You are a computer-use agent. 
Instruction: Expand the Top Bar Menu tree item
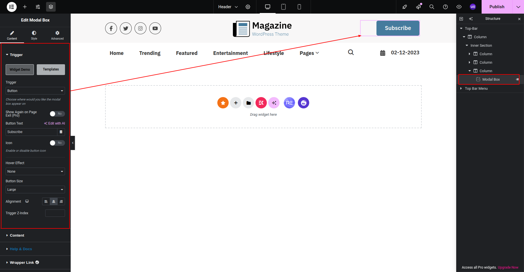[x=461, y=89]
